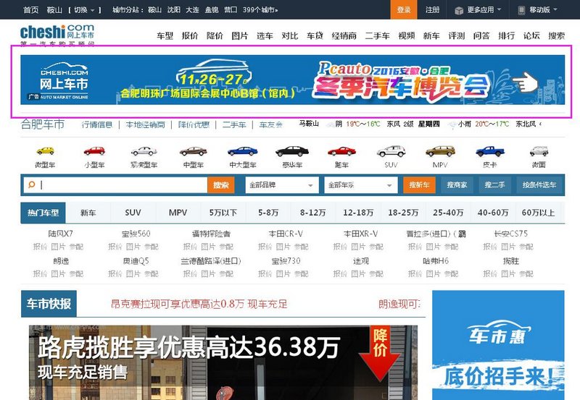The width and height of the screenshot is (580, 400).
Task: Click the magnifier icon in search box
Action: click(31, 184)
